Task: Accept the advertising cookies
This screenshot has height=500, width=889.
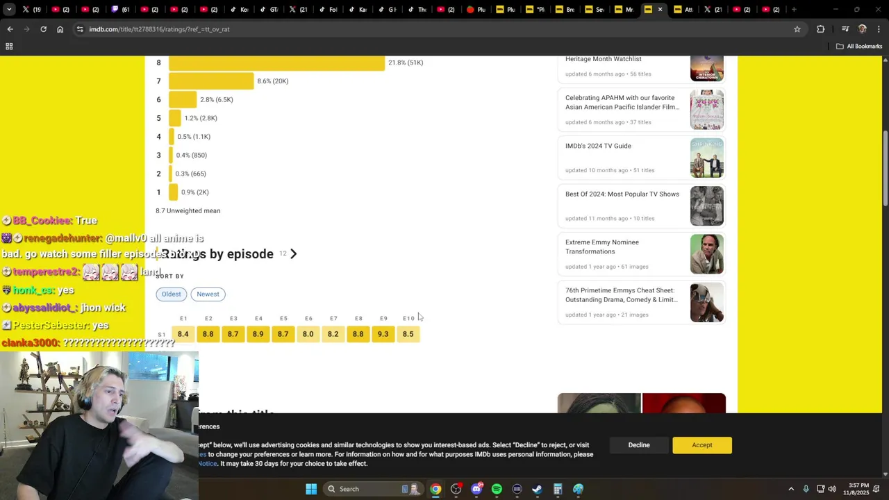Action: pyautogui.click(x=701, y=445)
